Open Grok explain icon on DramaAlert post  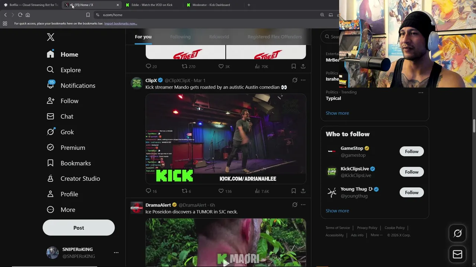click(x=295, y=205)
